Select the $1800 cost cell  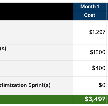coord(90,53)
